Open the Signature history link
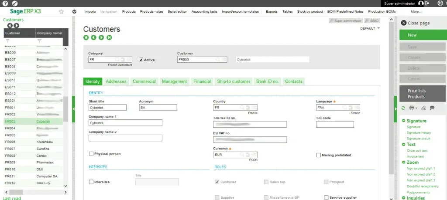The image size is (447, 200). click(419, 132)
